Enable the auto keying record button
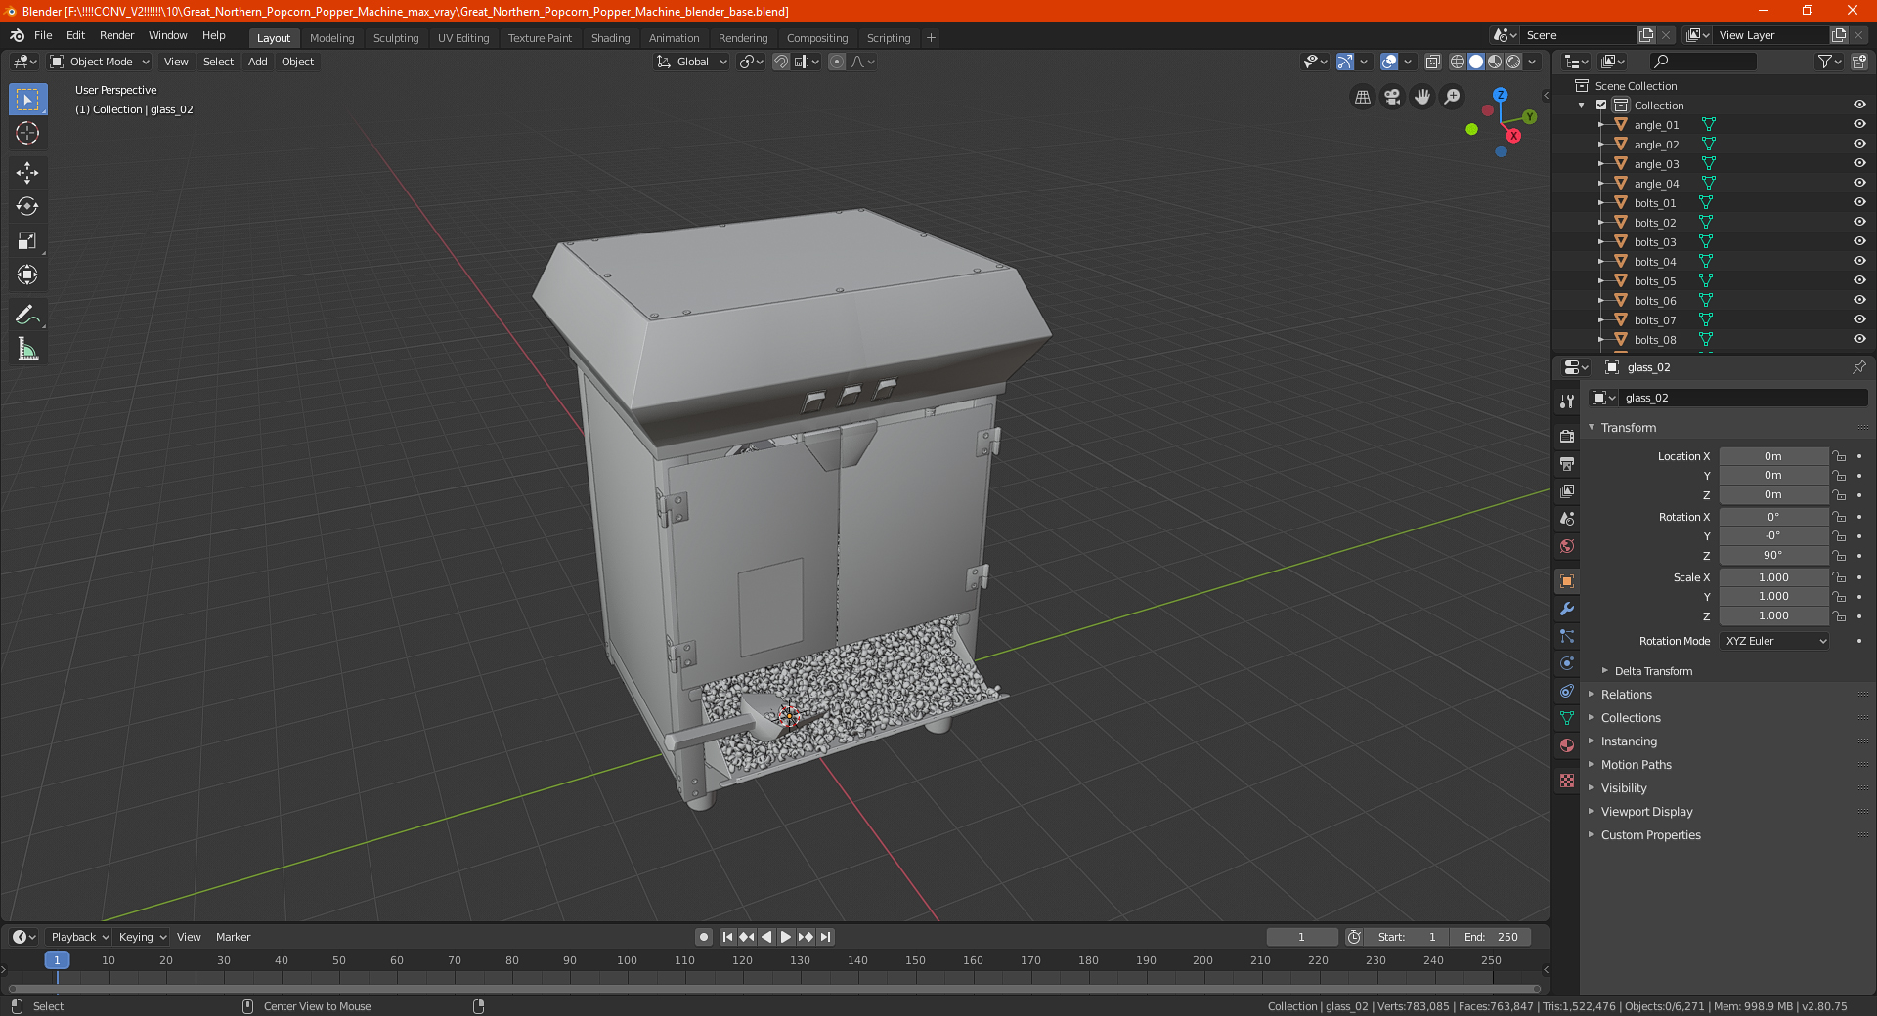 tap(704, 937)
